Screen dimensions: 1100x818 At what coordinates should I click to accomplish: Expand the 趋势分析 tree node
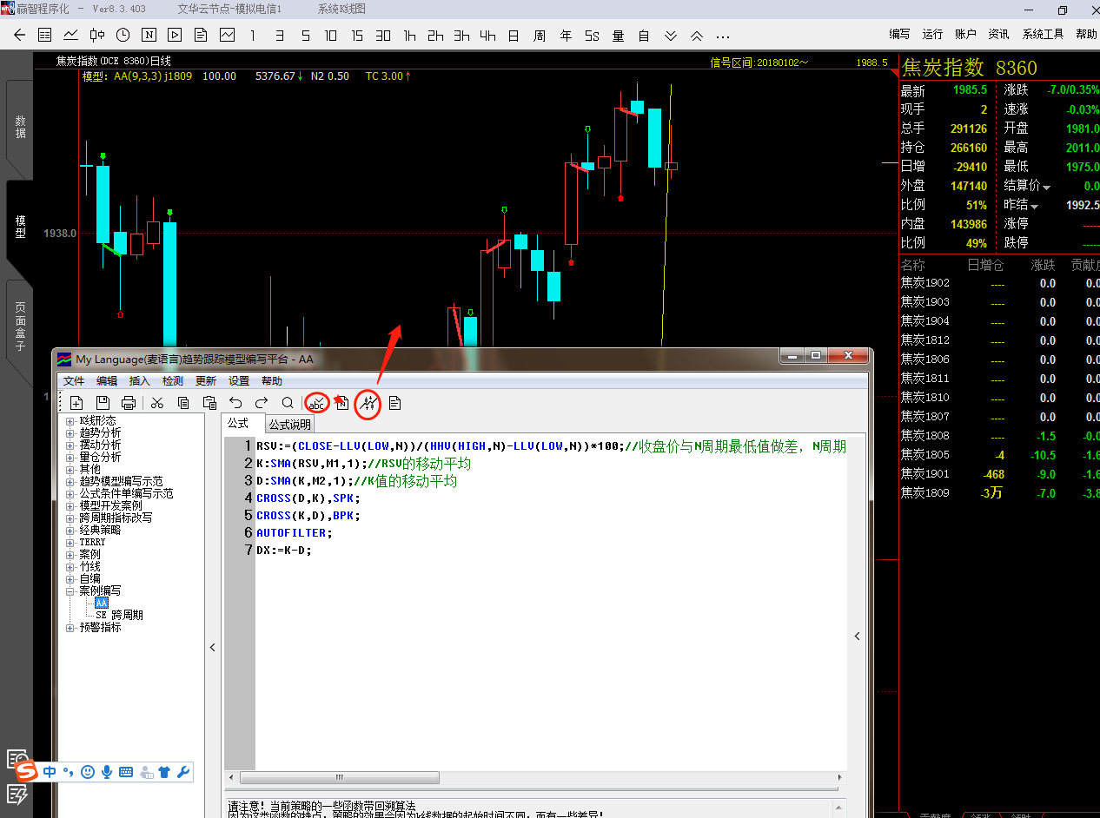(71, 432)
